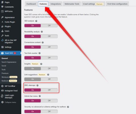The height and width of the screenshot is (114, 136).
Task: Open First-time configuration tab
Action: click(x=117, y=4)
